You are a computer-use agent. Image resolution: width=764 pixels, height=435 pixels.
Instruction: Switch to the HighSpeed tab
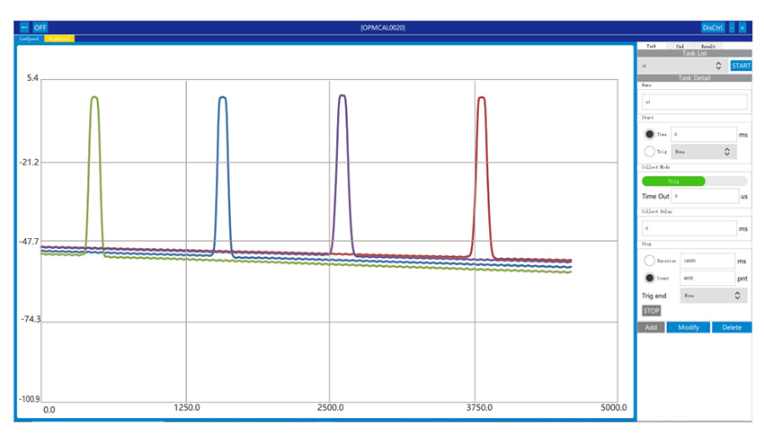[x=59, y=39]
